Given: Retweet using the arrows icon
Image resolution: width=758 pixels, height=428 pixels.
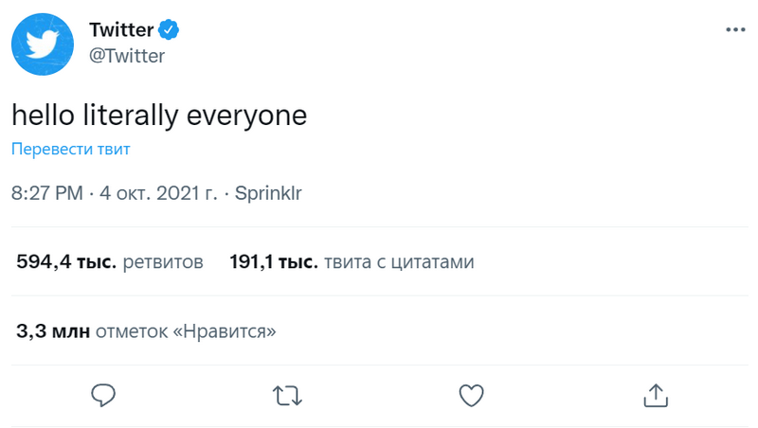Looking at the screenshot, I should (287, 396).
